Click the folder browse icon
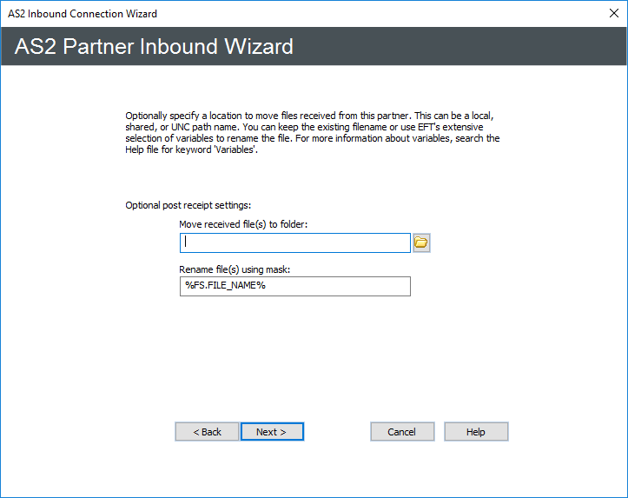This screenshot has width=628, height=498. [x=421, y=242]
